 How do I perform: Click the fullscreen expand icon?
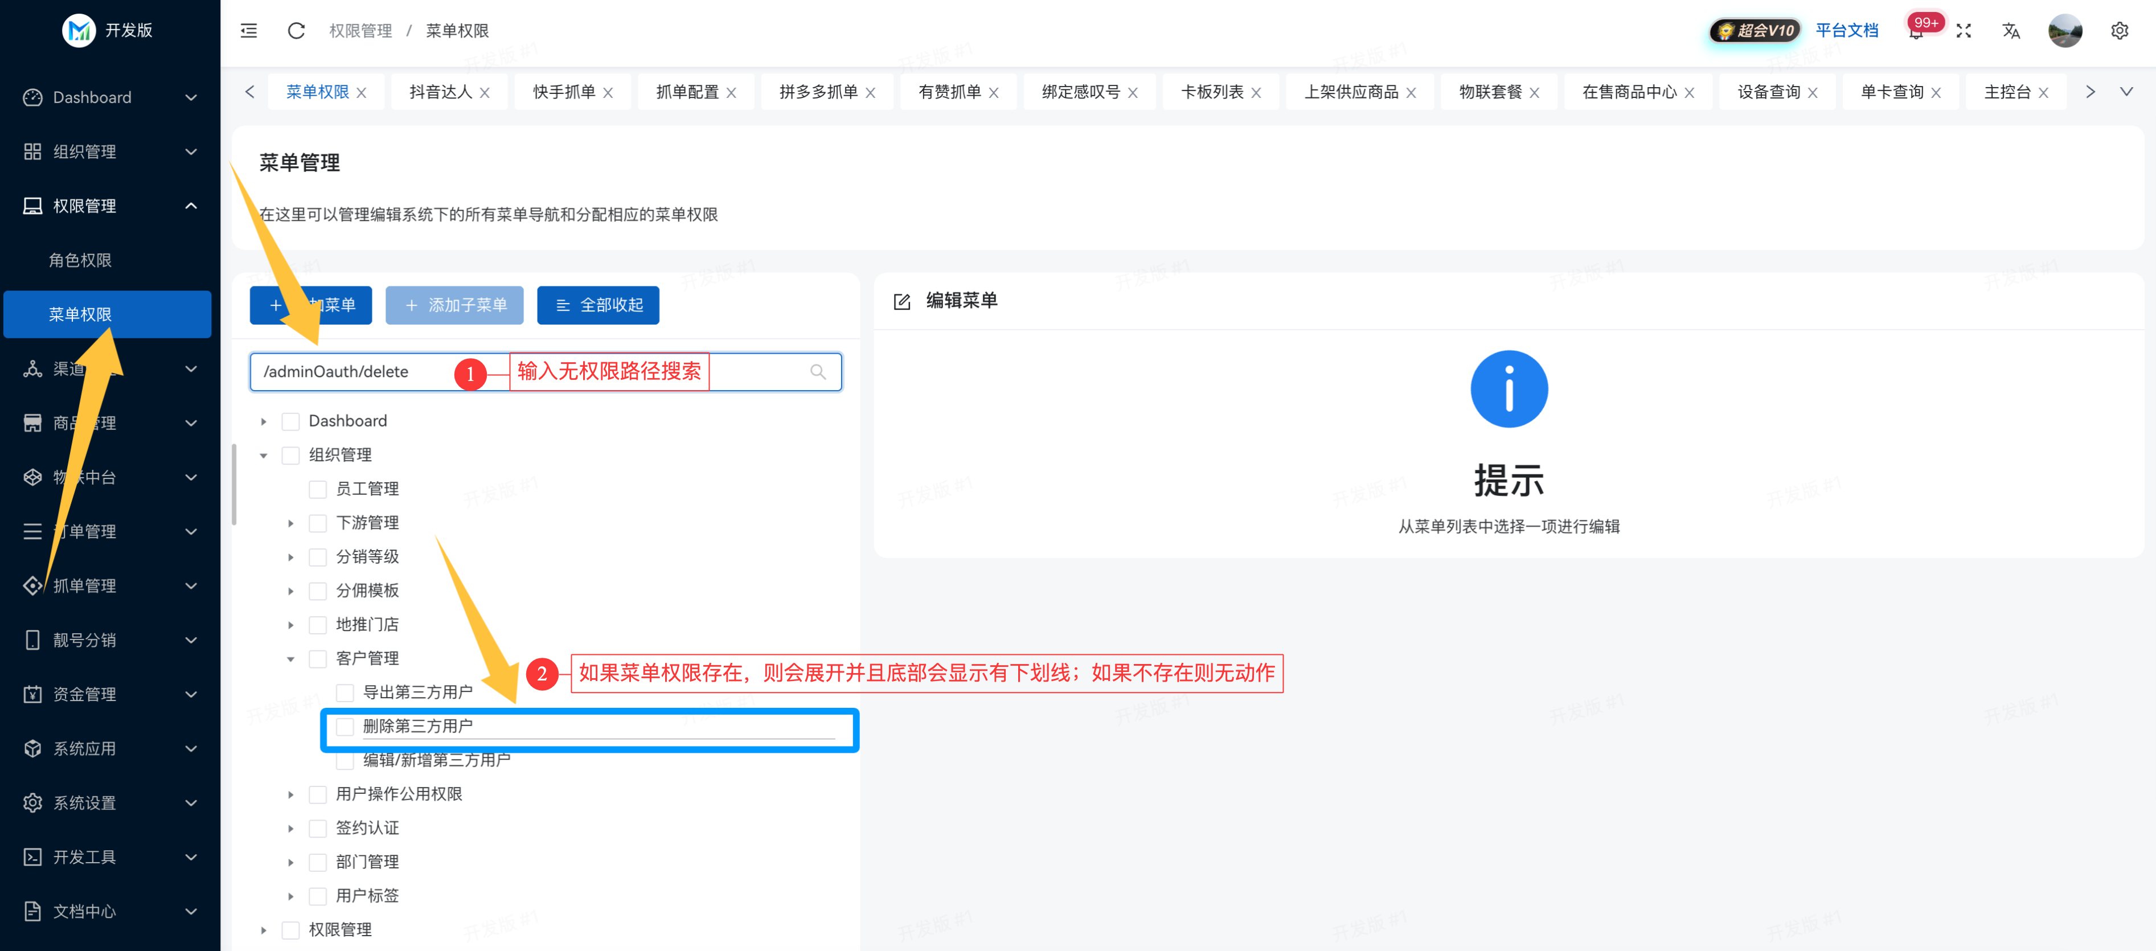[1964, 30]
